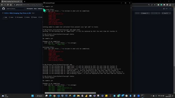Viewport: 175px width, 98px height.
Task: Click the Command Prompt horizontal scrollbar
Action: coord(70,93)
